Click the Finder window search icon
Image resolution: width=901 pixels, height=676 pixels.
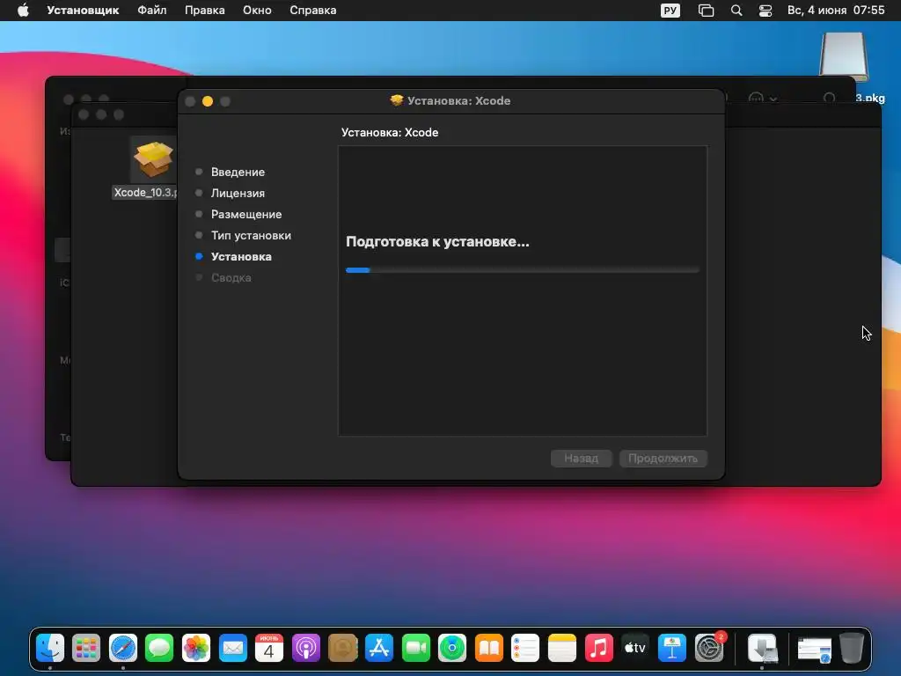[829, 99]
